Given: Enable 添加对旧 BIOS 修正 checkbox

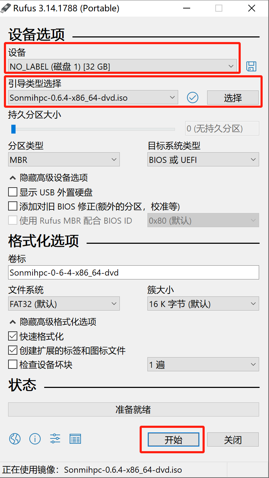Looking at the screenshot, I should [x=13, y=206].
